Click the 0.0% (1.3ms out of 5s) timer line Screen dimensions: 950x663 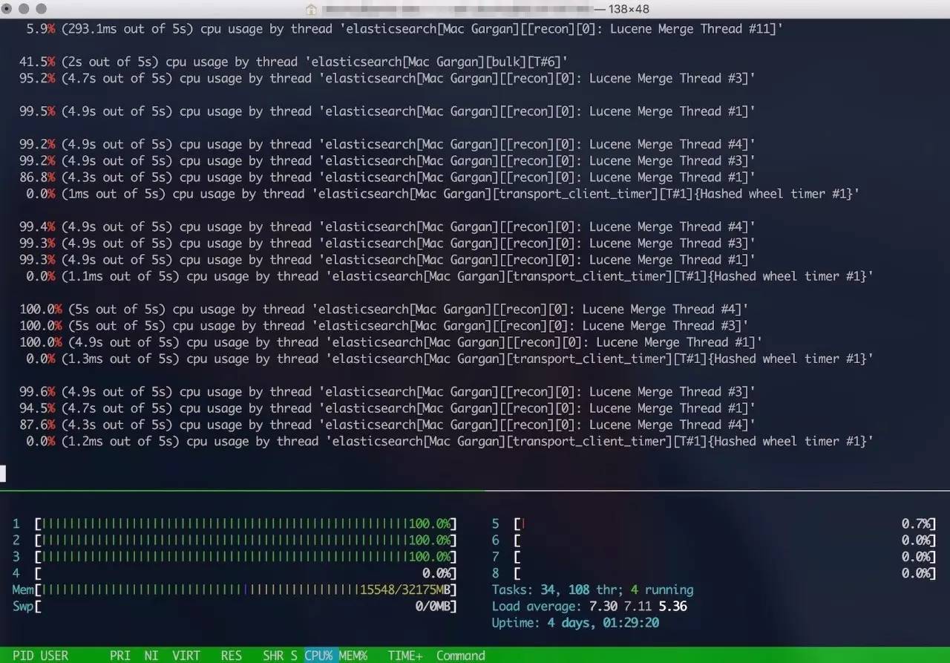coord(450,359)
